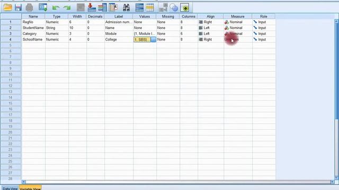Click Right align cell for RegNo

pos(211,22)
